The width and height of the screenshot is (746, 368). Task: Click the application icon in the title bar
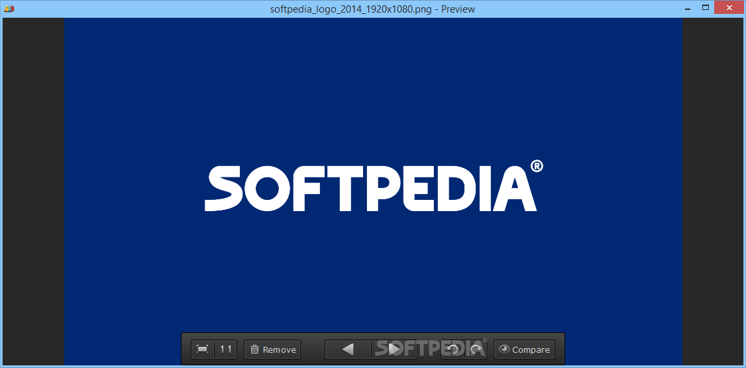(x=9, y=9)
